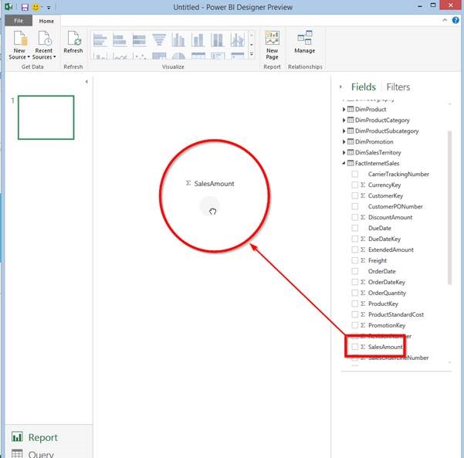The width and height of the screenshot is (464, 458).
Task: Expand the DimSalesTerritory table
Action: (x=344, y=152)
